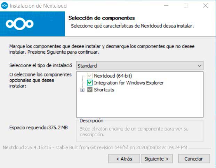Open the Standard installation type dropdown
This screenshot has width=216, height=168.
pos(140,66)
